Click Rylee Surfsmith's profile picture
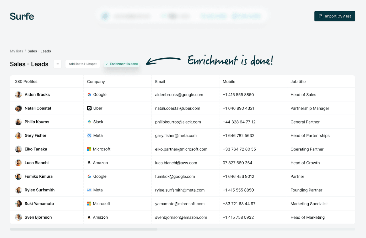 click(18, 190)
